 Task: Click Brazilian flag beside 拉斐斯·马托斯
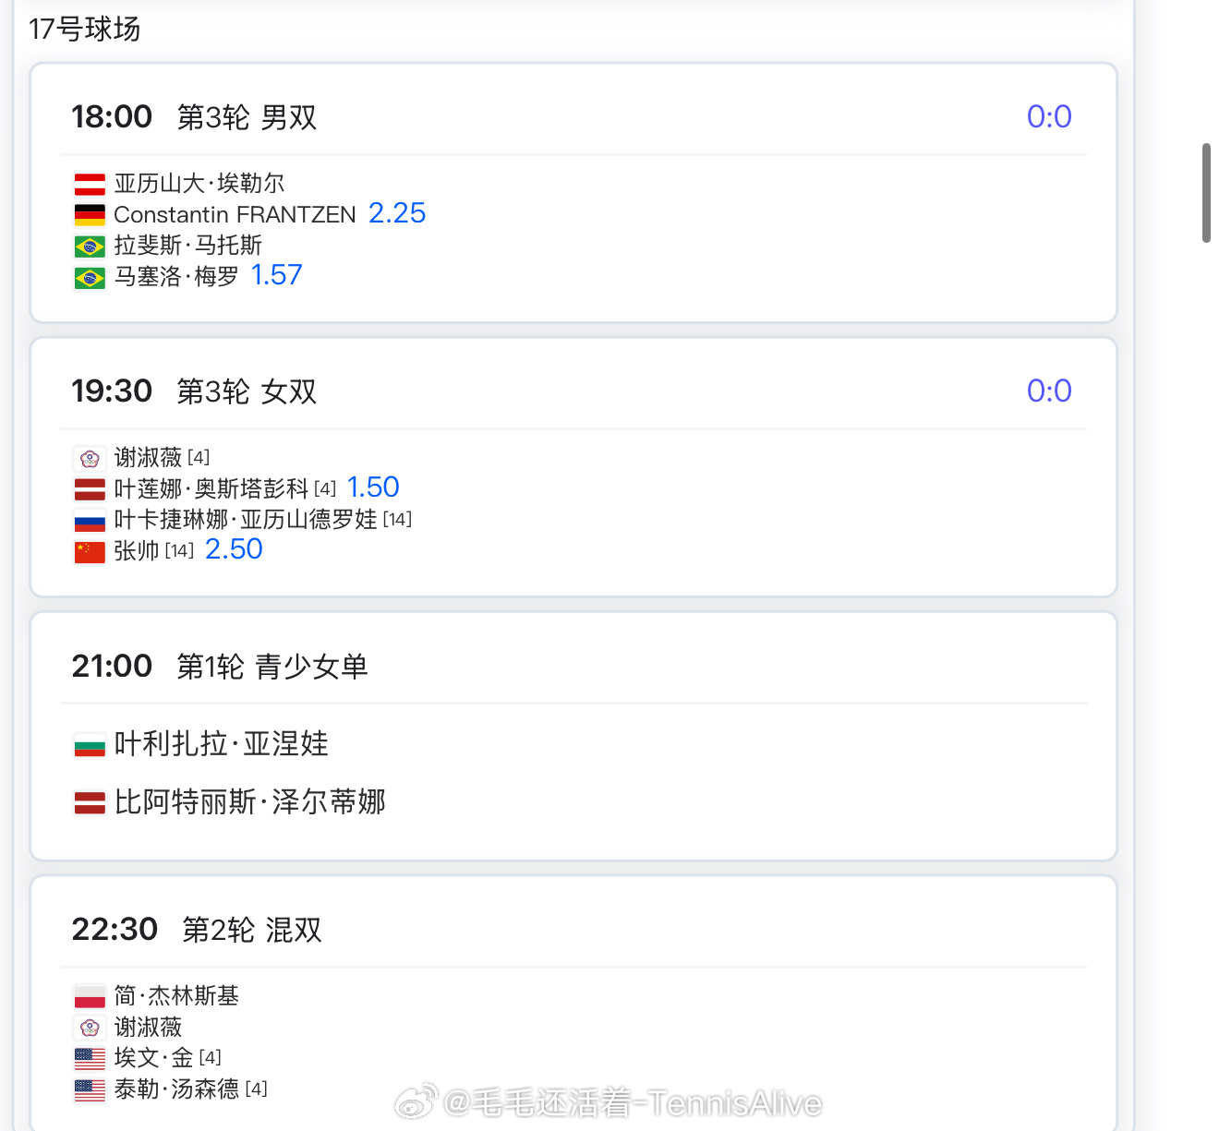[x=90, y=247]
